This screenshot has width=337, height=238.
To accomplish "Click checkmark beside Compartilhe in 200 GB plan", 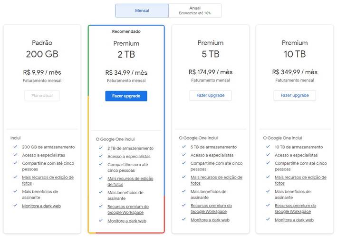I will click(15, 163).
